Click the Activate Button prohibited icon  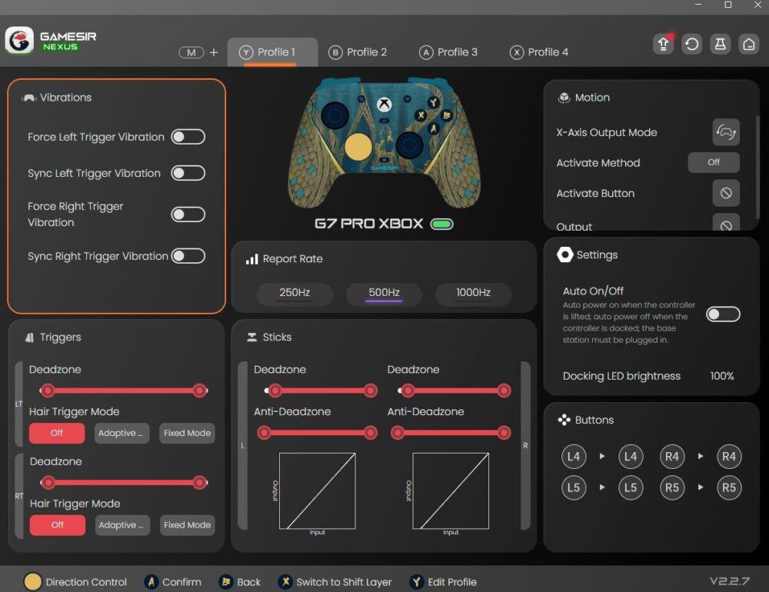click(725, 193)
